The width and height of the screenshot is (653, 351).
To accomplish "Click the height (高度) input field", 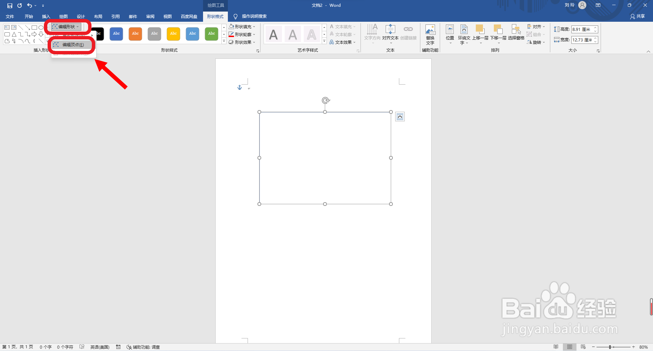I will click(582, 30).
